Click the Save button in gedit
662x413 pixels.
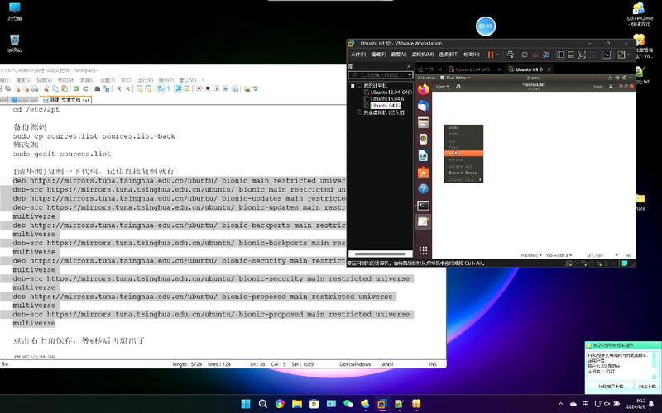click(x=597, y=87)
